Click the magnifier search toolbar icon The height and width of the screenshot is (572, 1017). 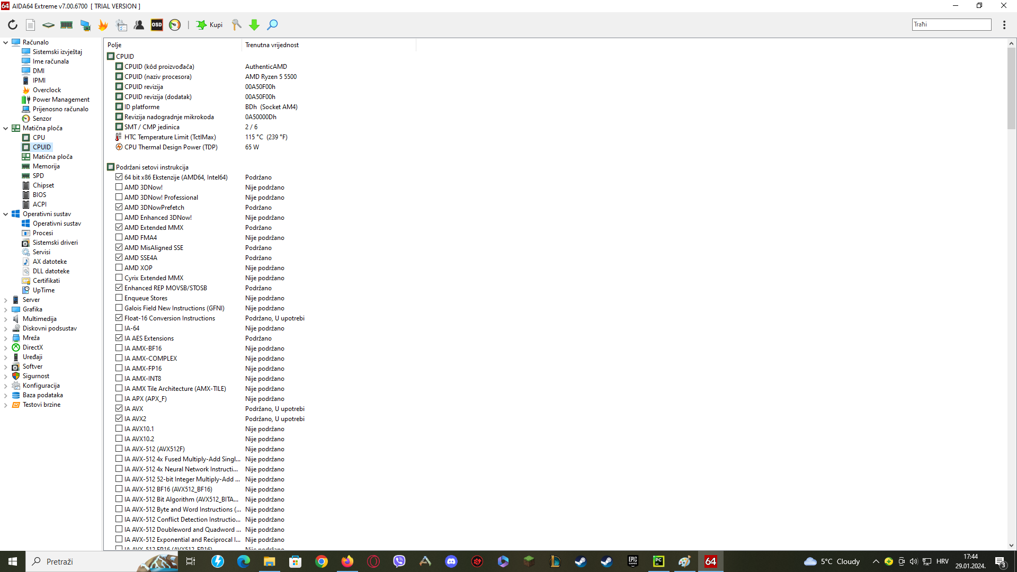click(272, 25)
